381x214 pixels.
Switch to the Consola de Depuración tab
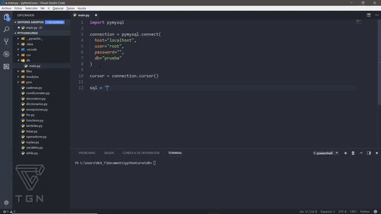click(x=141, y=153)
